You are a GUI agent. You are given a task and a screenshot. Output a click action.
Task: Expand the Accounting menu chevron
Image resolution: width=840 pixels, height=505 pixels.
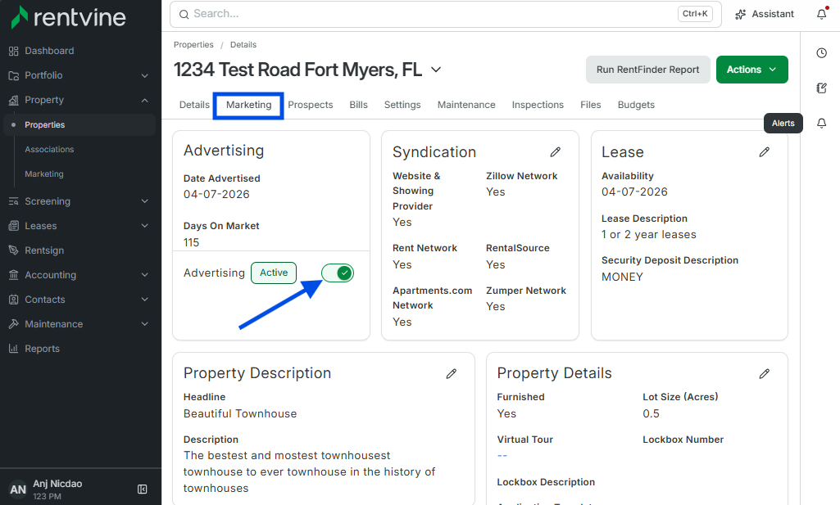pyautogui.click(x=144, y=275)
